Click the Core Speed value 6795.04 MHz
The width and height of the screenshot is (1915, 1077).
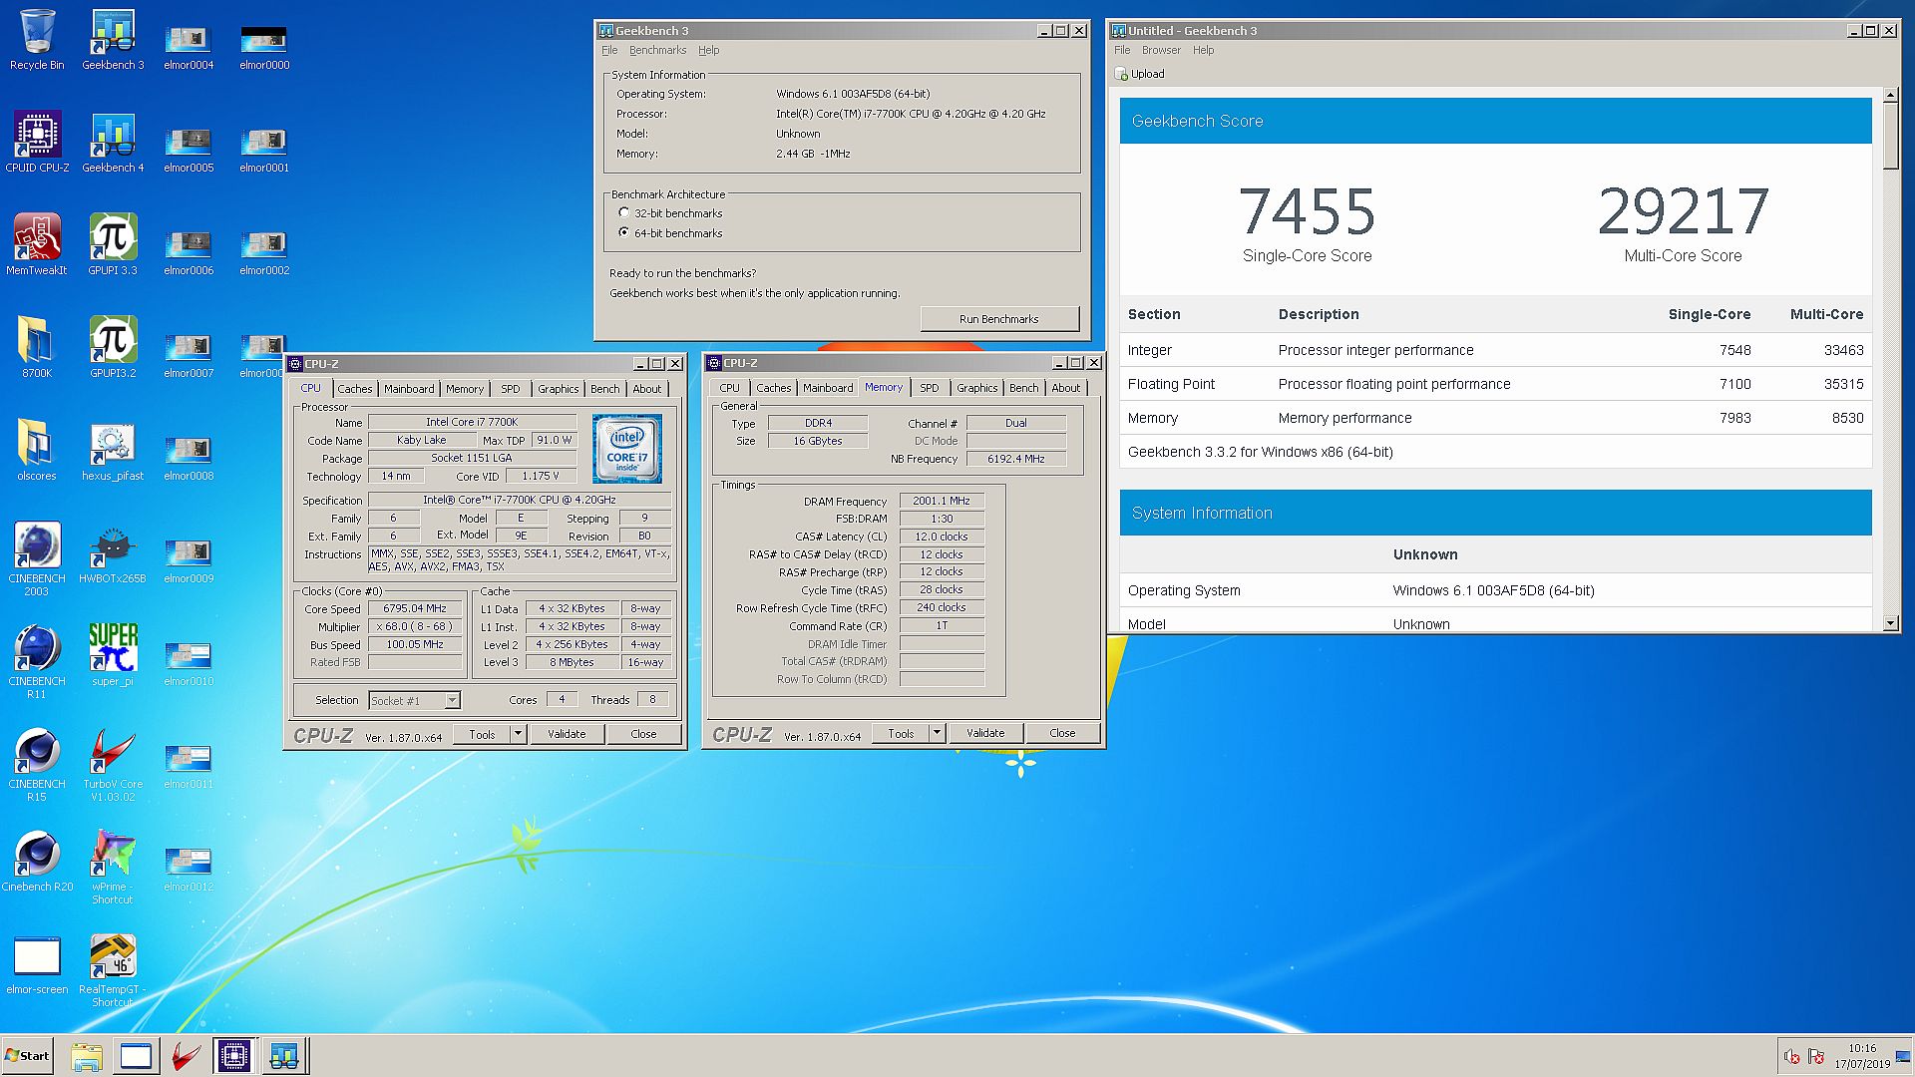click(x=415, y=608)
